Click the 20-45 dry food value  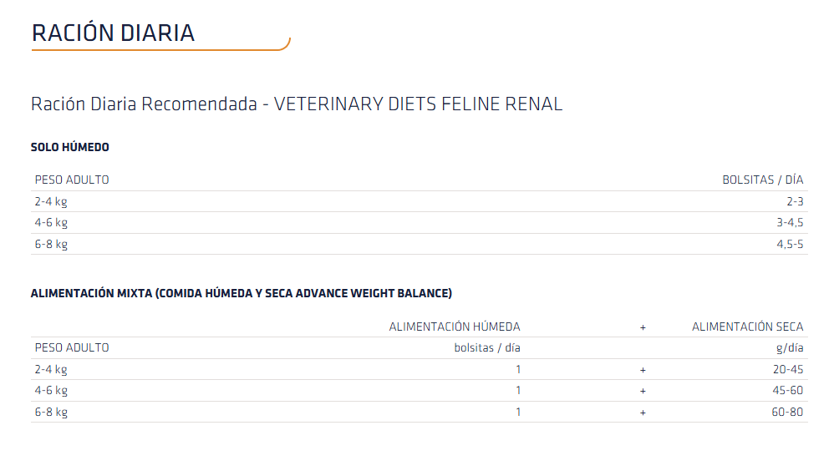[x=790, y=369]
